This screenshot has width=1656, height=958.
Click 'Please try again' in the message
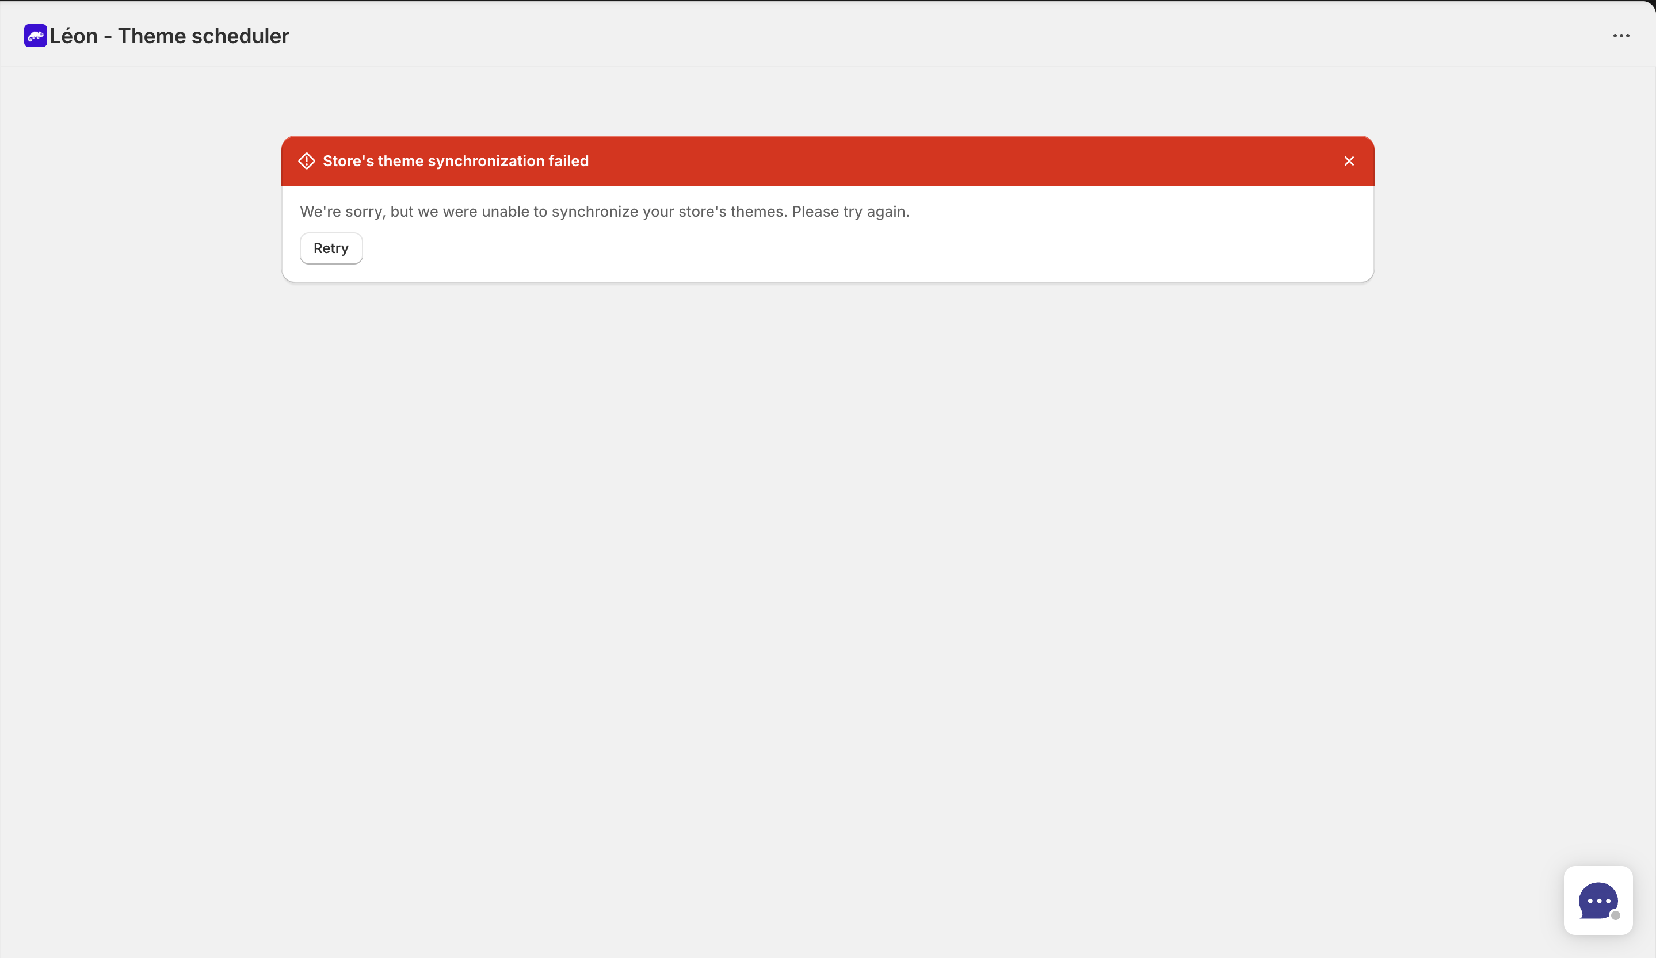point(850,212)
